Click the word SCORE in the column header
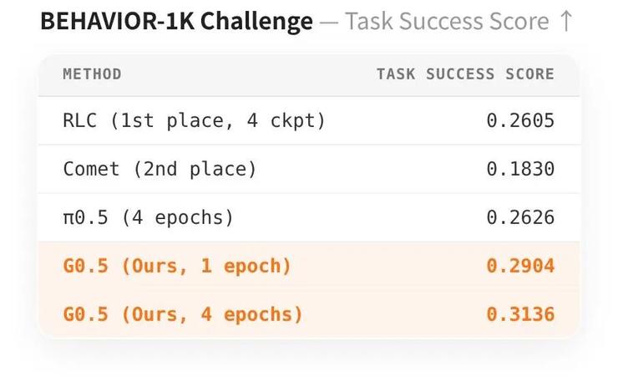The width and height of the screenshot is (618, 387). [x=530, y=74]
